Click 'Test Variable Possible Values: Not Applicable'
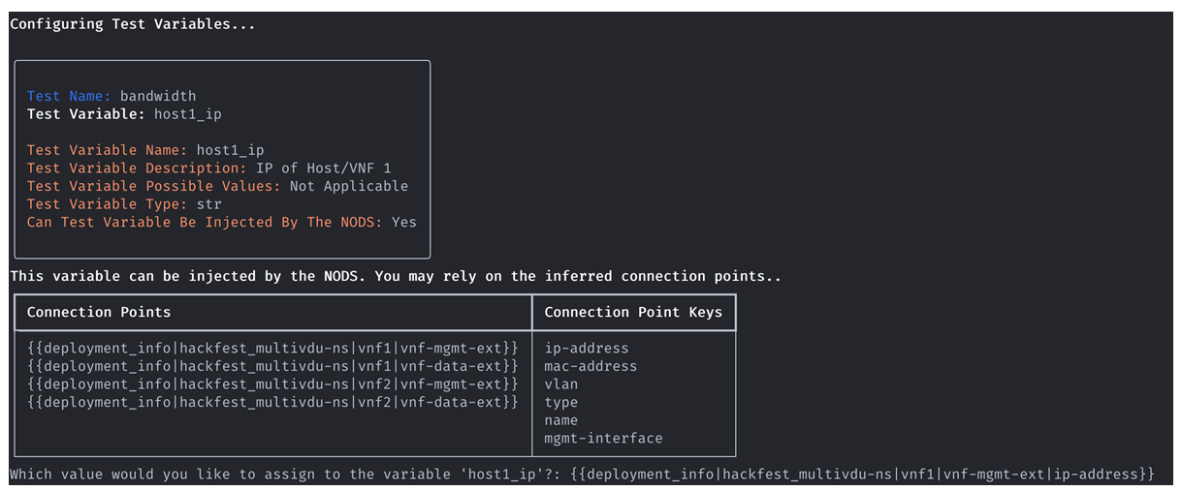This screenshot has width=1182, height=491. 218,186
